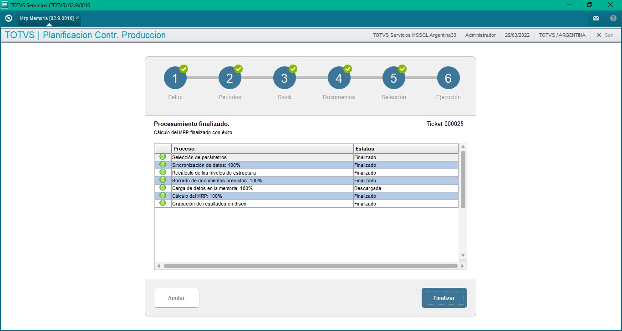Click the table's scroll down arrow
Viewport: 622px width, 331px height.
463,256
